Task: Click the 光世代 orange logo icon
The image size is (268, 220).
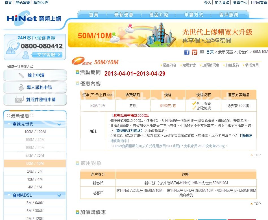Action: point(81,61)
